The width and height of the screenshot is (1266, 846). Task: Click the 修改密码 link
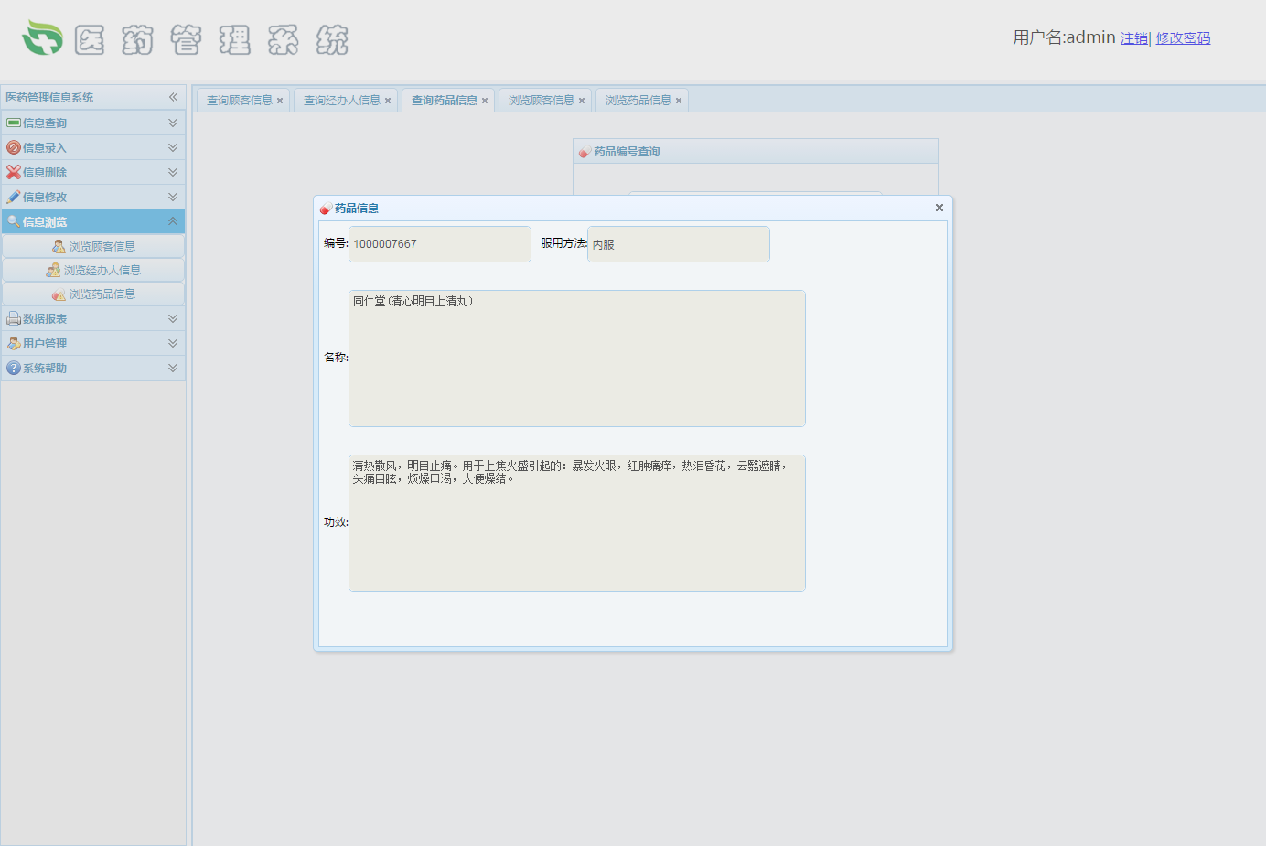pyautogui.click(x=1183, y=38)
